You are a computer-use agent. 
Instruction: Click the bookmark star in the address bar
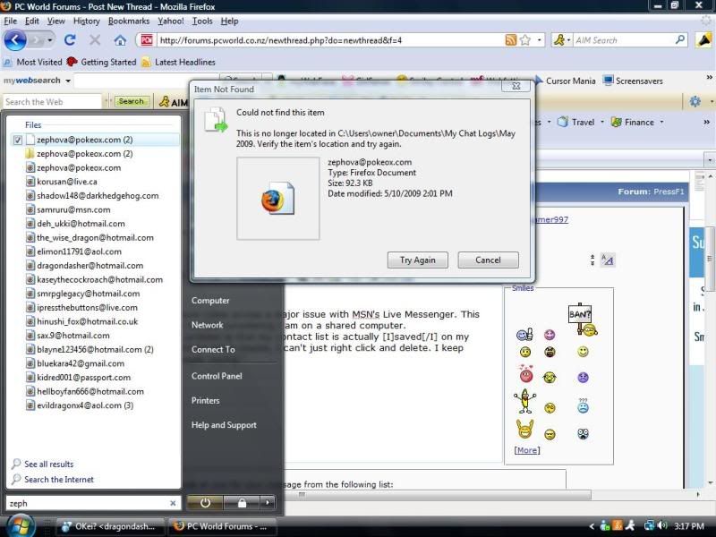tap(524, 40)
